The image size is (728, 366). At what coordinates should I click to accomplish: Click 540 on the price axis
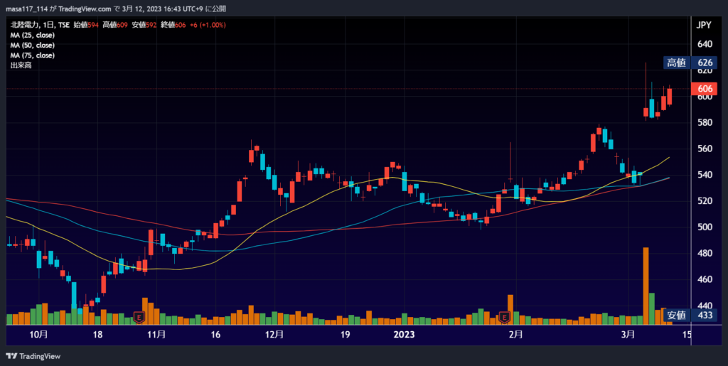pos(705,175)
